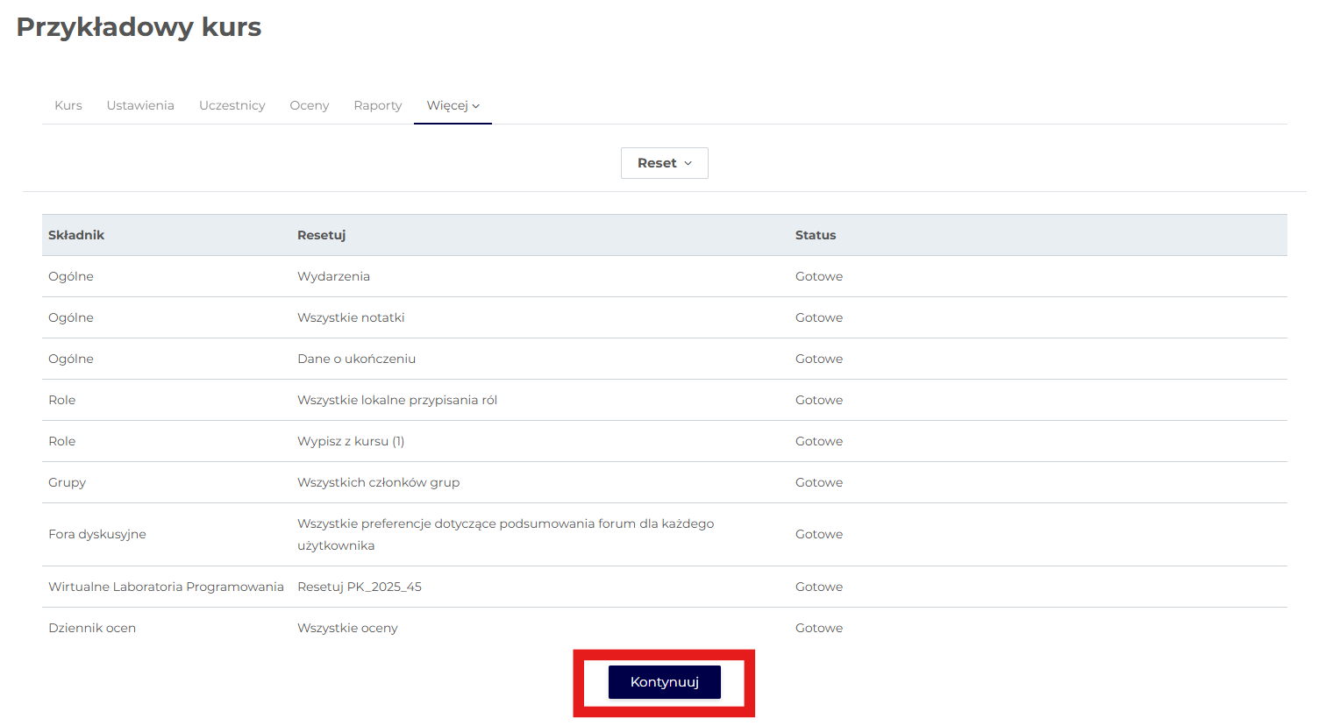1333x726 pixels.
Task: Click Role in the Wypisz z kursu row
Action: pos(62,441)
